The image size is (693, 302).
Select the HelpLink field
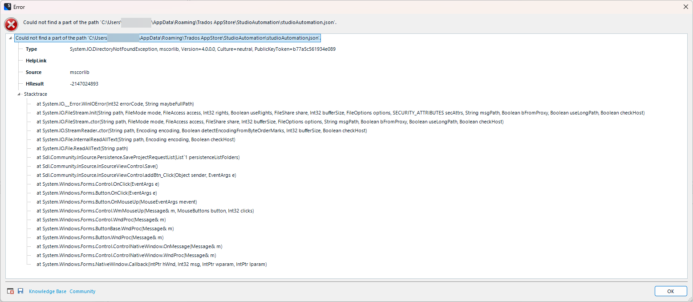pyautogui.click(x=36, y=61)
